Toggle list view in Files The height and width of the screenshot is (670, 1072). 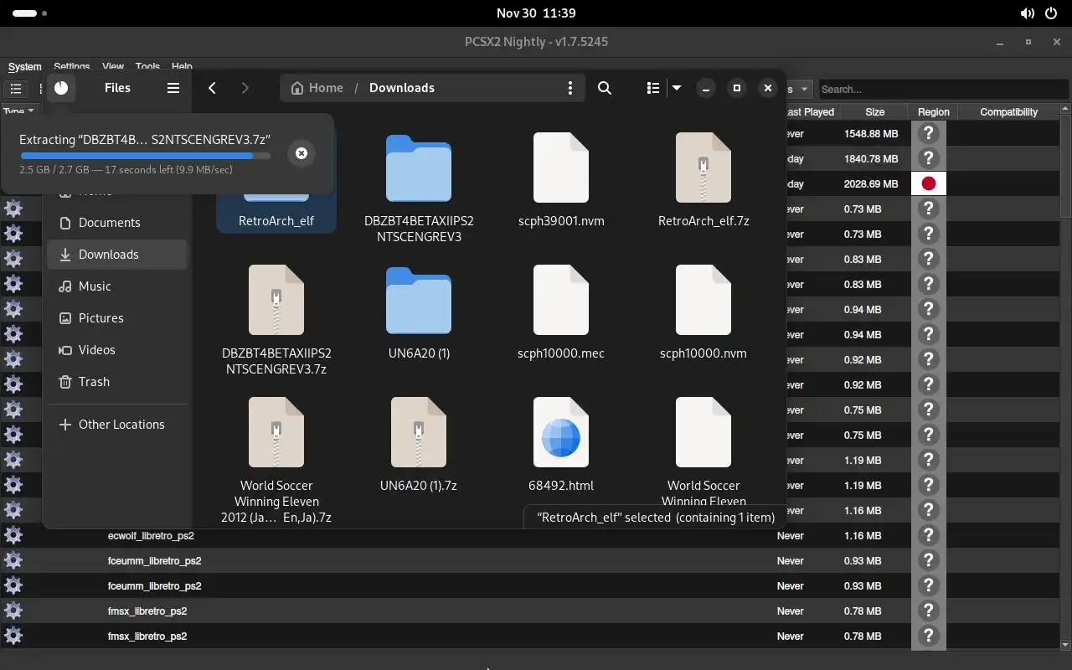pos(653,88)
